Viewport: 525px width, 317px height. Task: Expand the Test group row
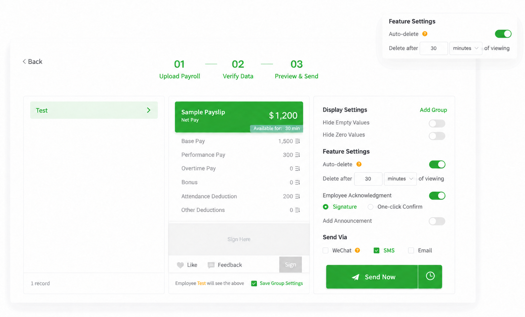click(94, 110)
